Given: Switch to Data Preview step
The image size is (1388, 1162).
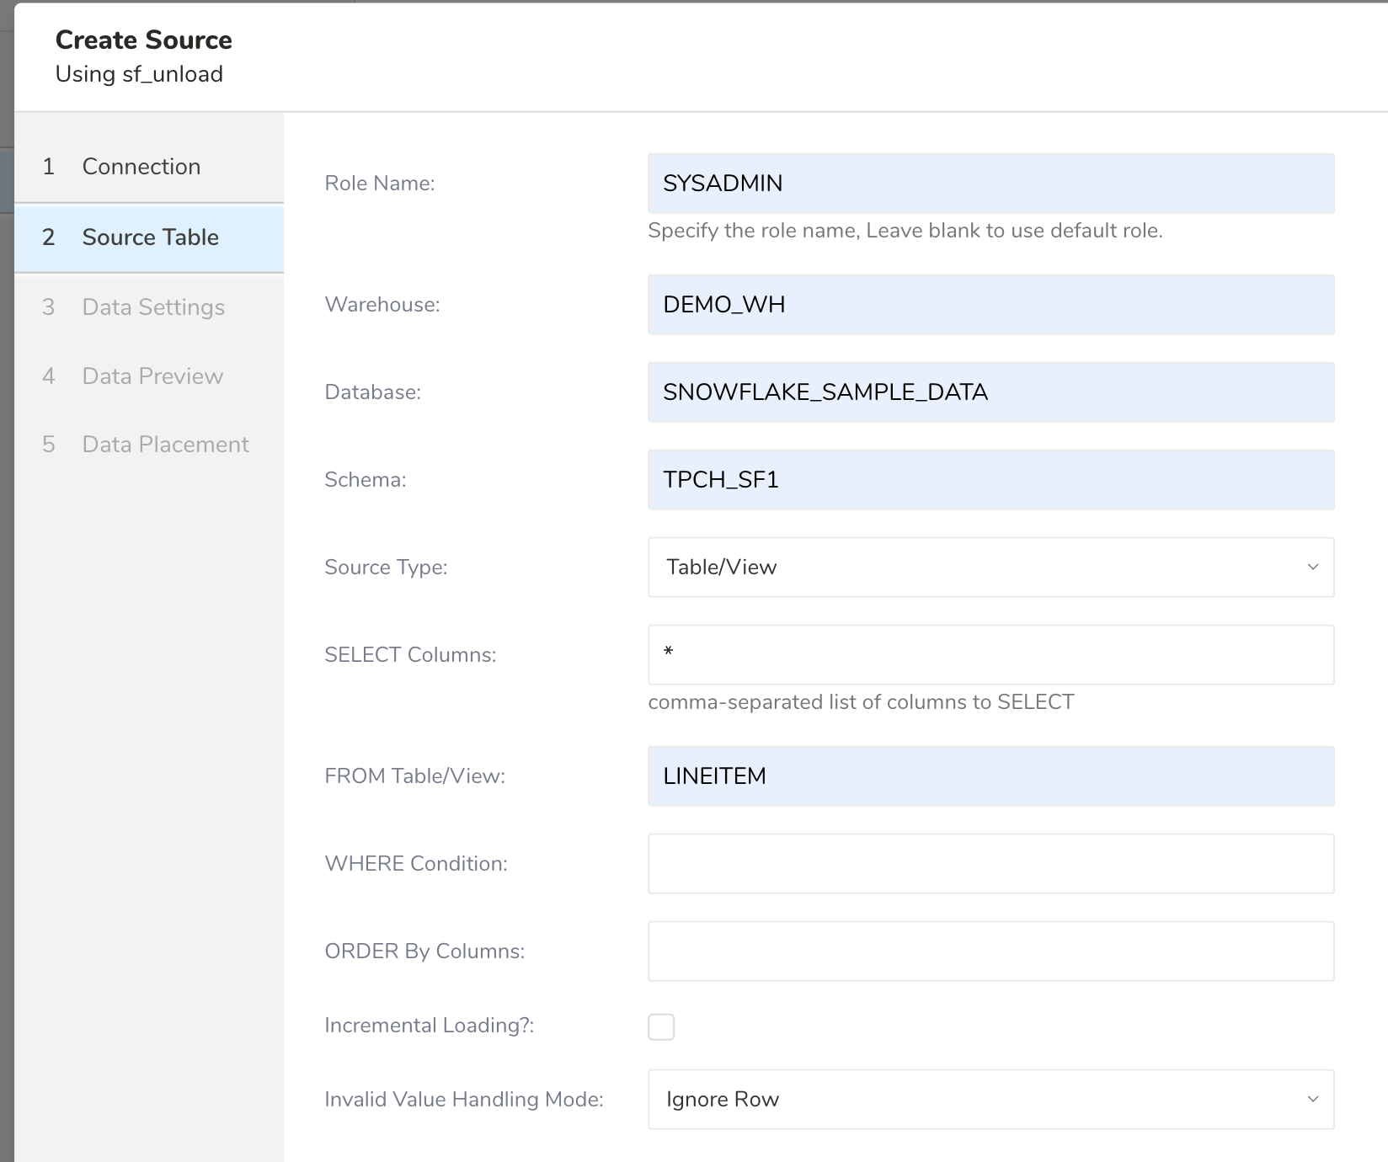Looking at the screenshot, I should point(152,376).
